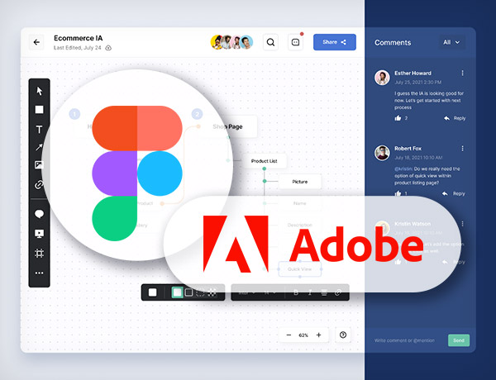Open the font size dropdown

coord(269,293)
